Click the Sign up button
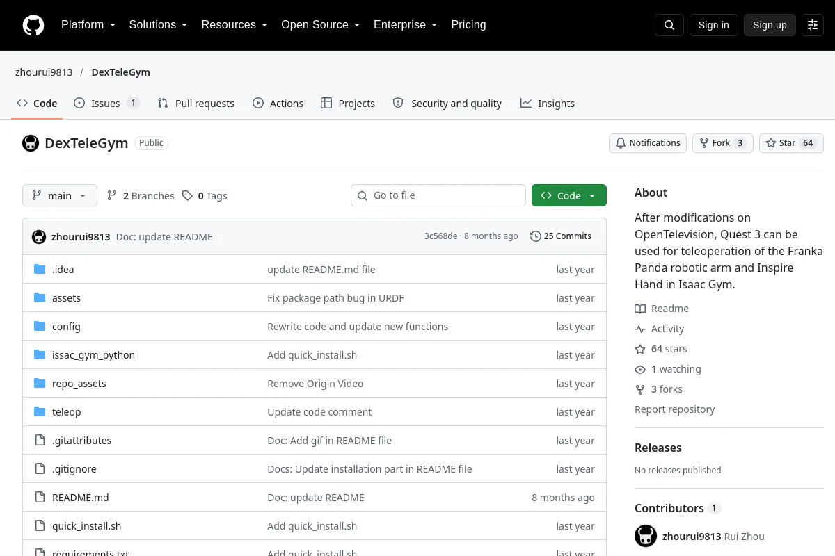The width and height of the screenshot is (835, 556). (770, 25)
